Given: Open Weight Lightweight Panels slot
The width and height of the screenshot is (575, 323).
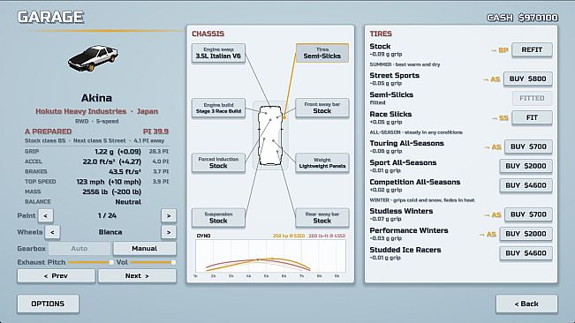Looking at the screenshot, I should [322, 162].
